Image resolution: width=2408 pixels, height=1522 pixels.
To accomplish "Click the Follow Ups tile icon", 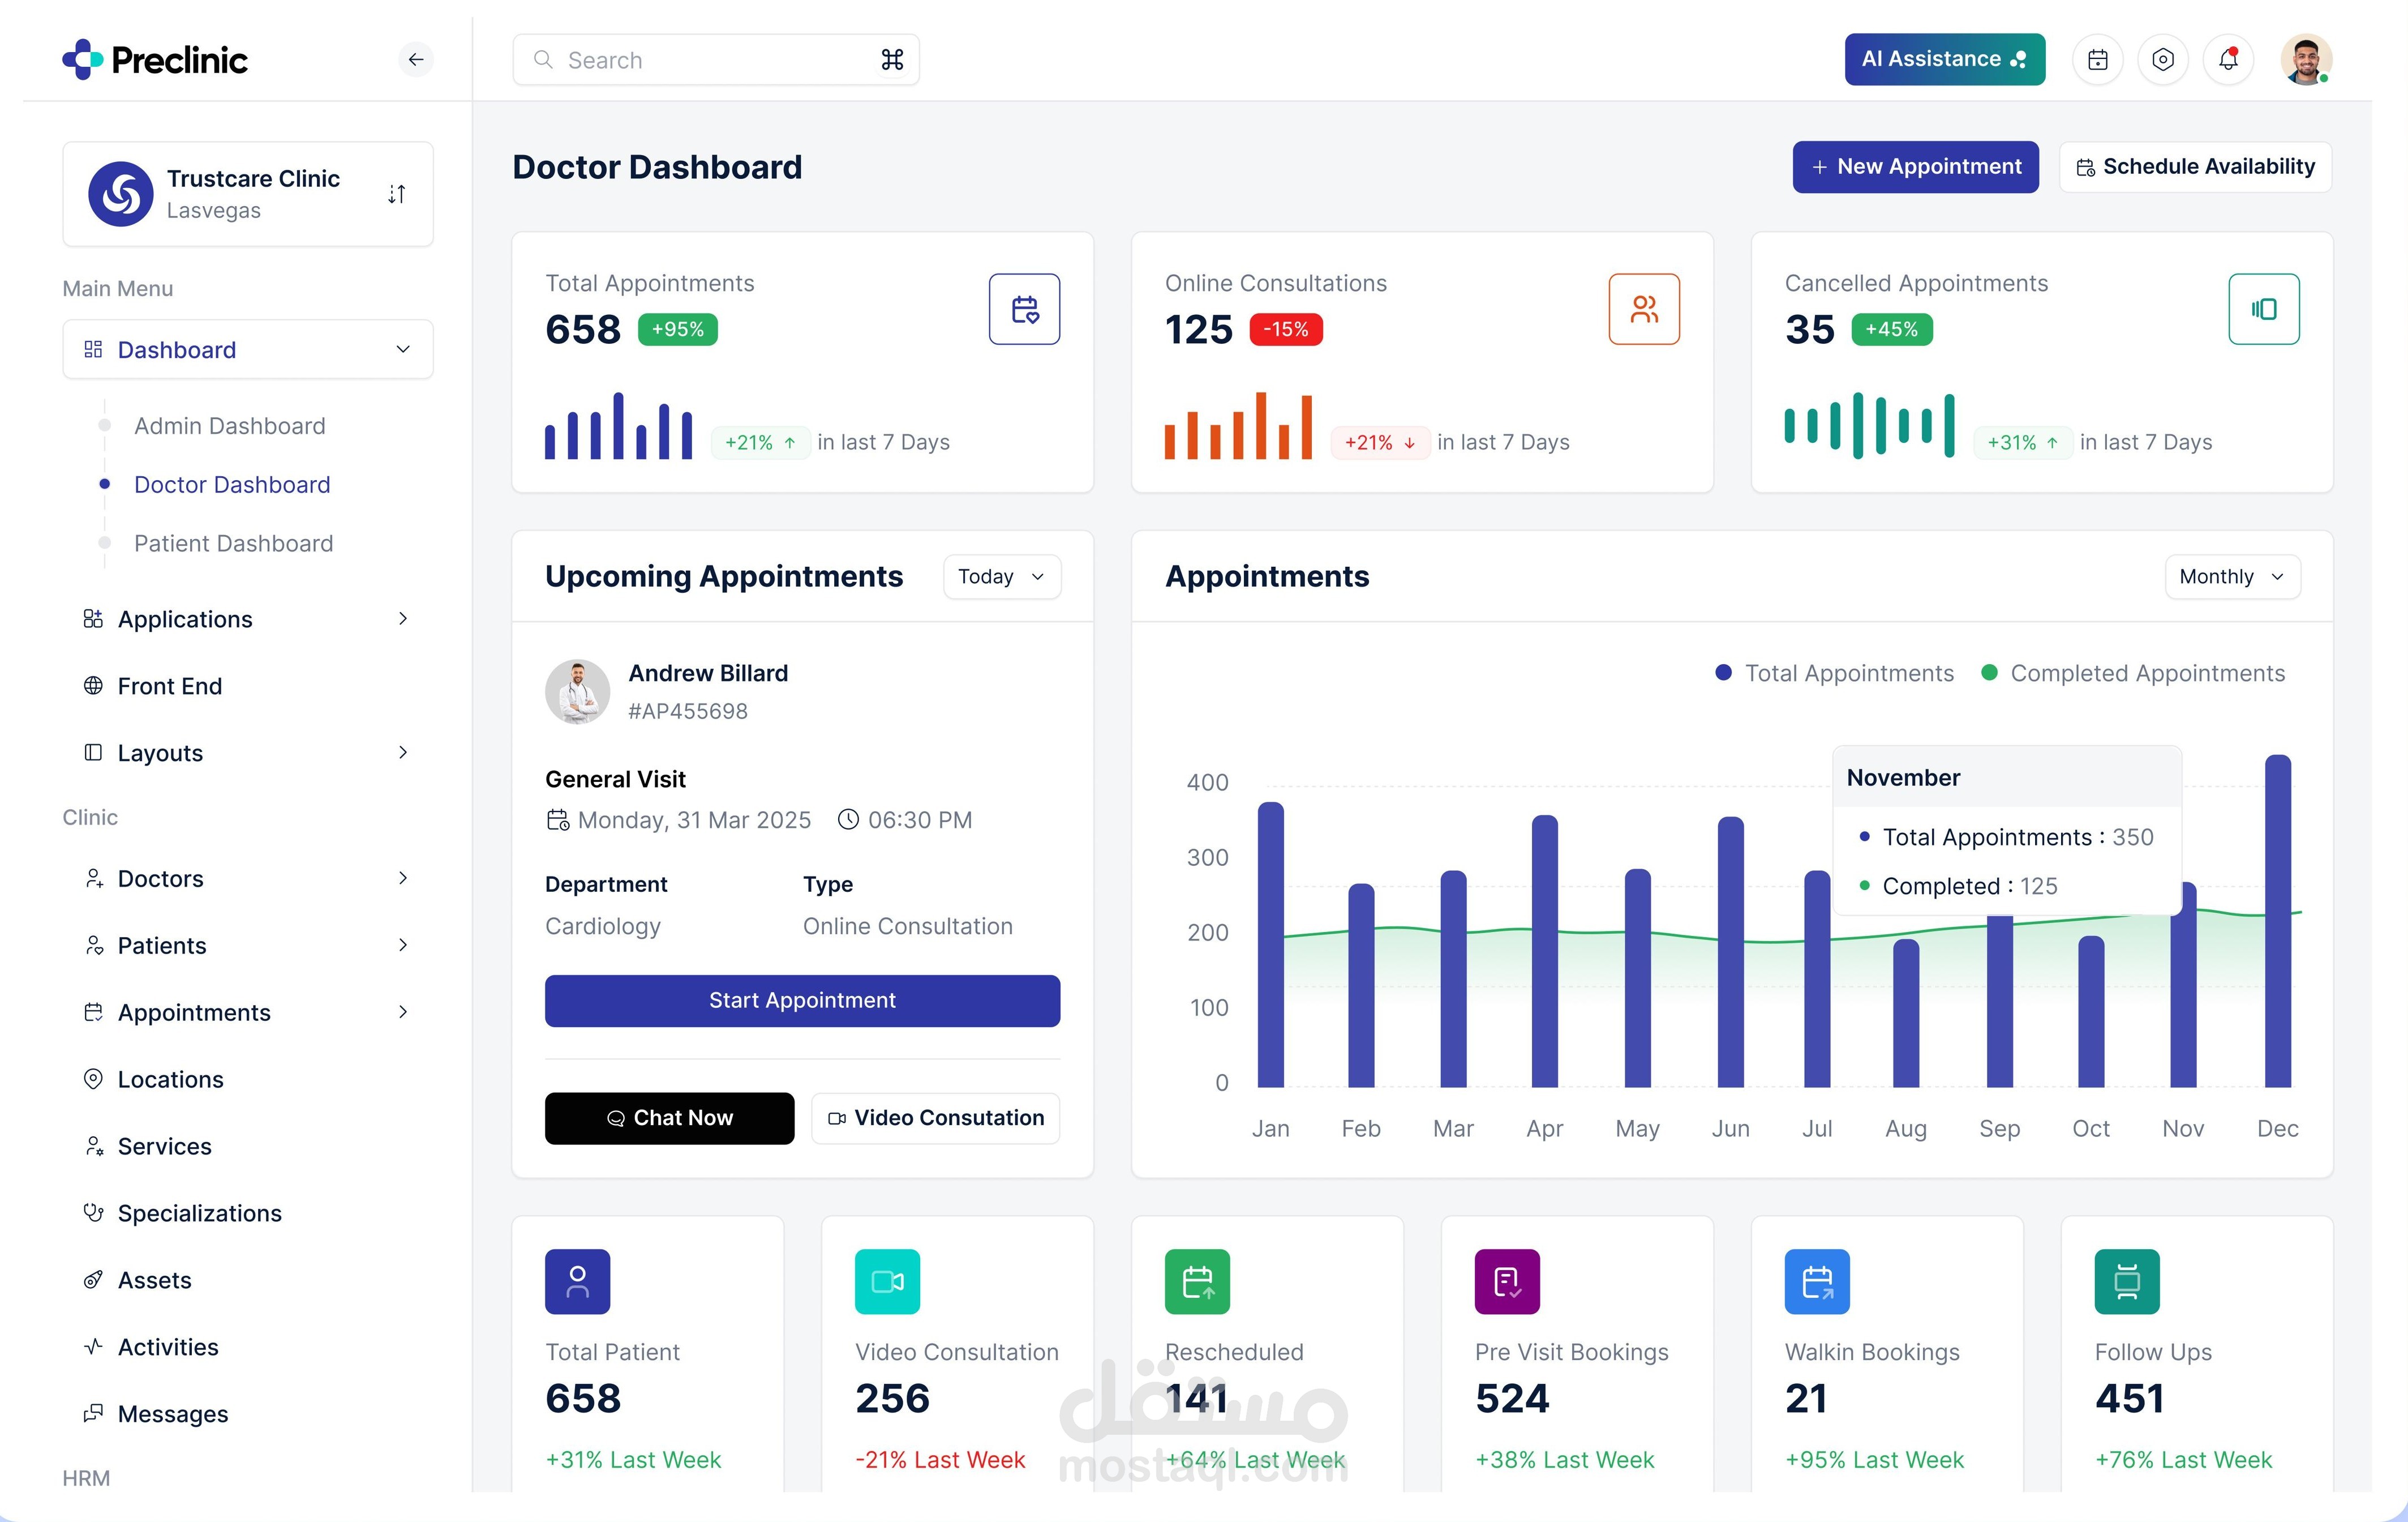I will 2128,1281.
